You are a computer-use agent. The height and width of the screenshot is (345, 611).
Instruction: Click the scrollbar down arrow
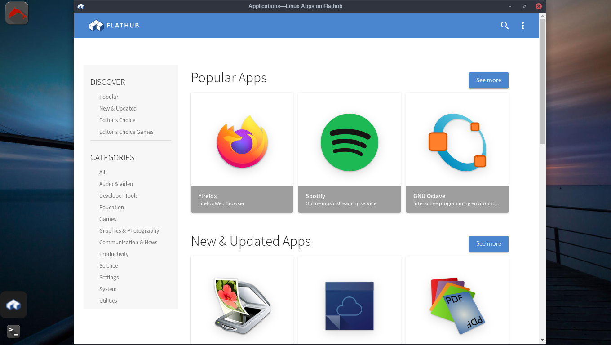pos(542,340)
